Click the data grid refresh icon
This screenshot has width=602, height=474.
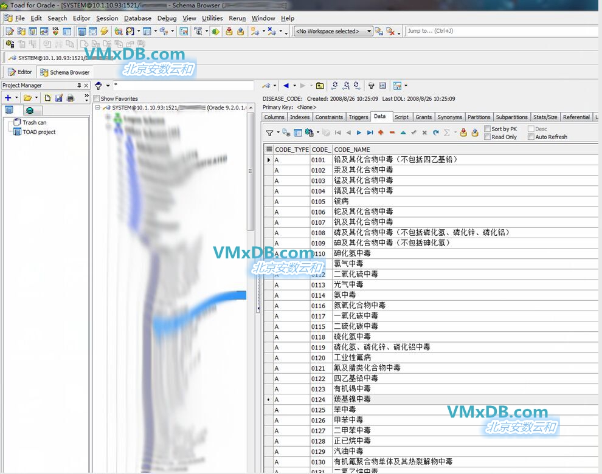[x=436, y=133]
